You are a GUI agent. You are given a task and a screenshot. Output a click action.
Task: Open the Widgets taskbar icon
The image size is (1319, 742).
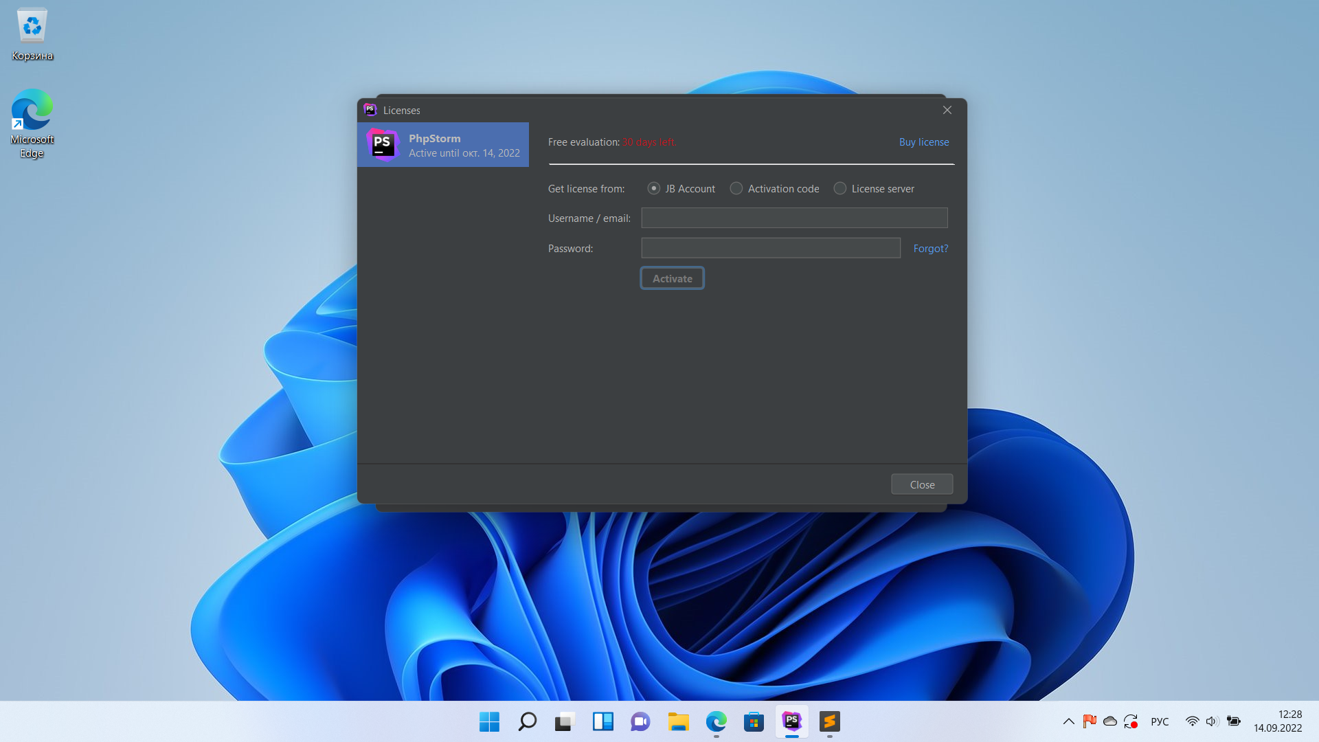click(x=602, y=721)
